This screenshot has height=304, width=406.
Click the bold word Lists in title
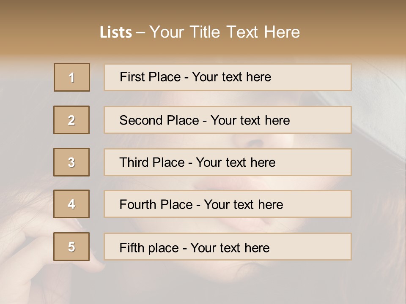[x=116, y=33]
